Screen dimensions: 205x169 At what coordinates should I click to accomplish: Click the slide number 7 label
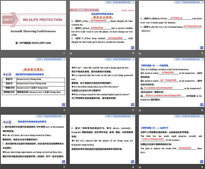pyautogui.click(x=64, y=167)
